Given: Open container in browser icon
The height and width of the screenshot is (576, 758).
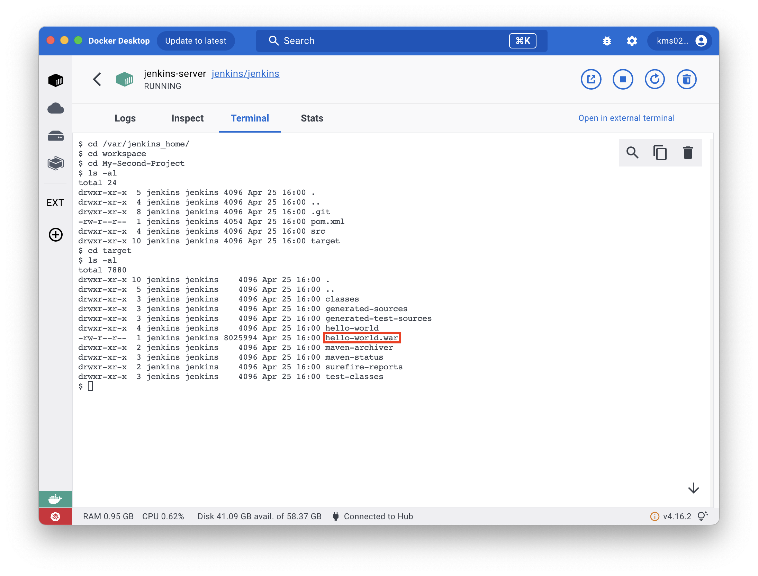Looking at the screenshot, I should pos(591,80).
